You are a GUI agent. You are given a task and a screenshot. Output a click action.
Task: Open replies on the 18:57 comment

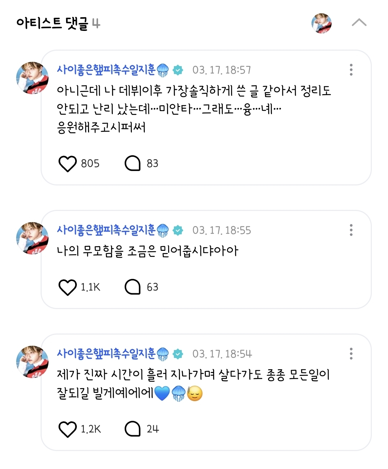tap(133, 164)
